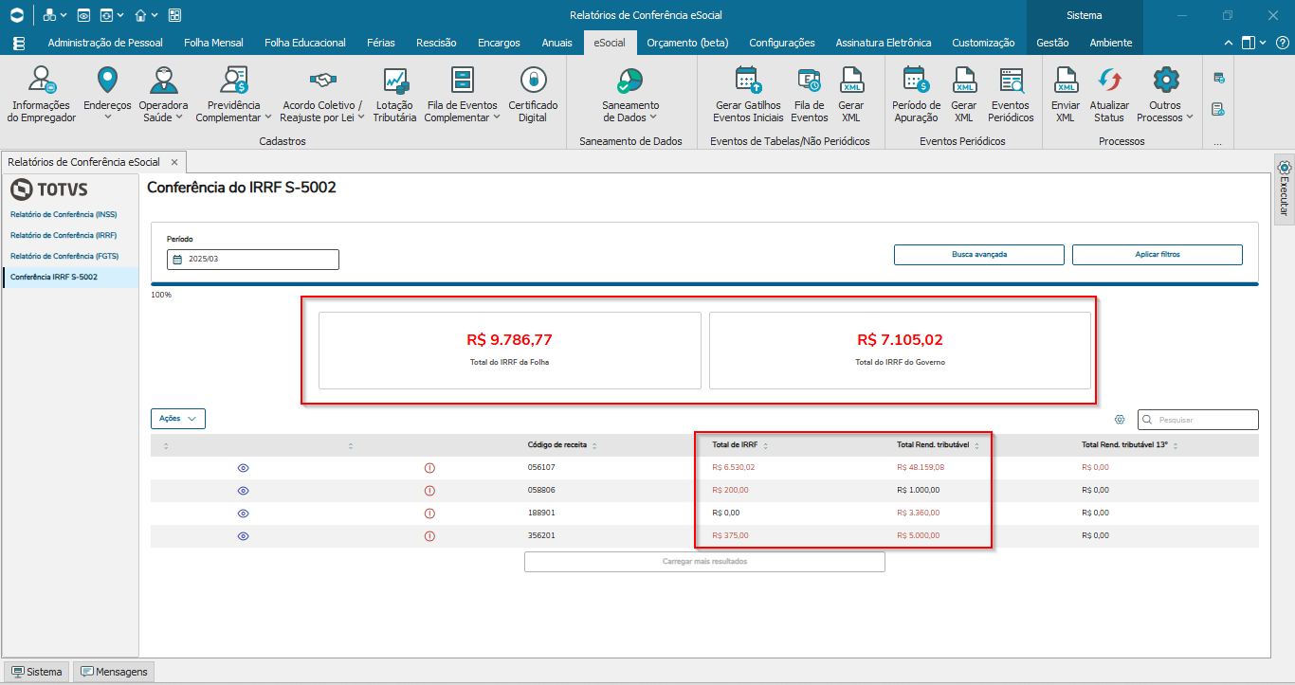Click the eye icon in row 356201
Viewport: 1295px width, 685px height.
pos(244,536)
